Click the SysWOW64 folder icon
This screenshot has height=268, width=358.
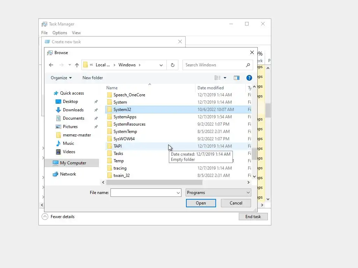(x=109, y=139)
